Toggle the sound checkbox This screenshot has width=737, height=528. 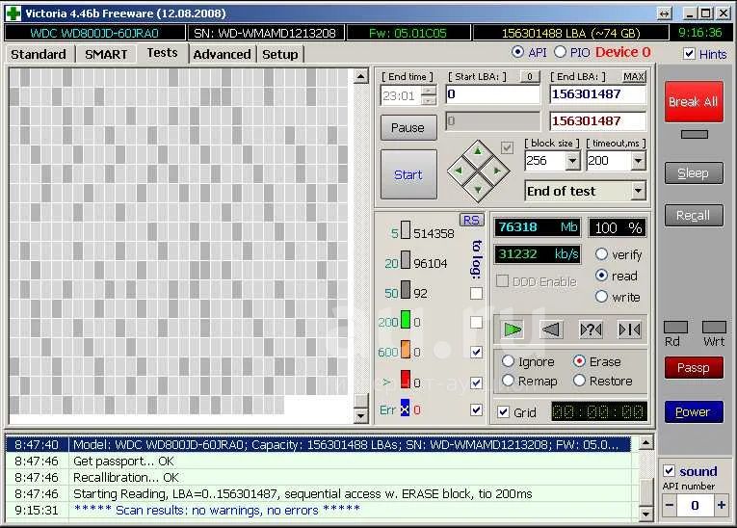(x=669, y=470)
